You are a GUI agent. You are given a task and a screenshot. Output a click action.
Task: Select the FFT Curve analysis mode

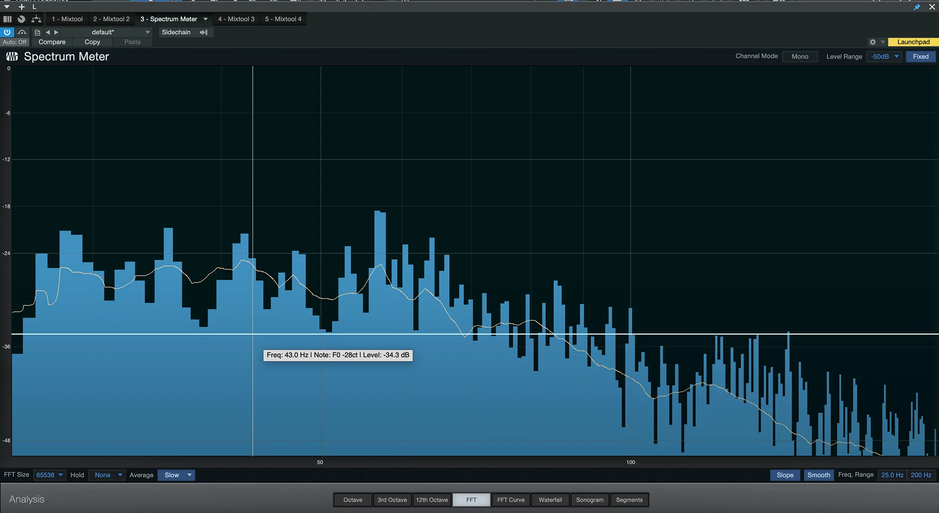(511, 500)
